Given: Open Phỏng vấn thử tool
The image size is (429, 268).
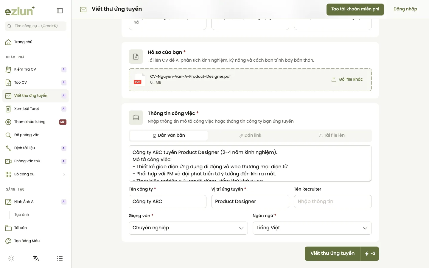Looking at the screenshot, I should point(35,161).
